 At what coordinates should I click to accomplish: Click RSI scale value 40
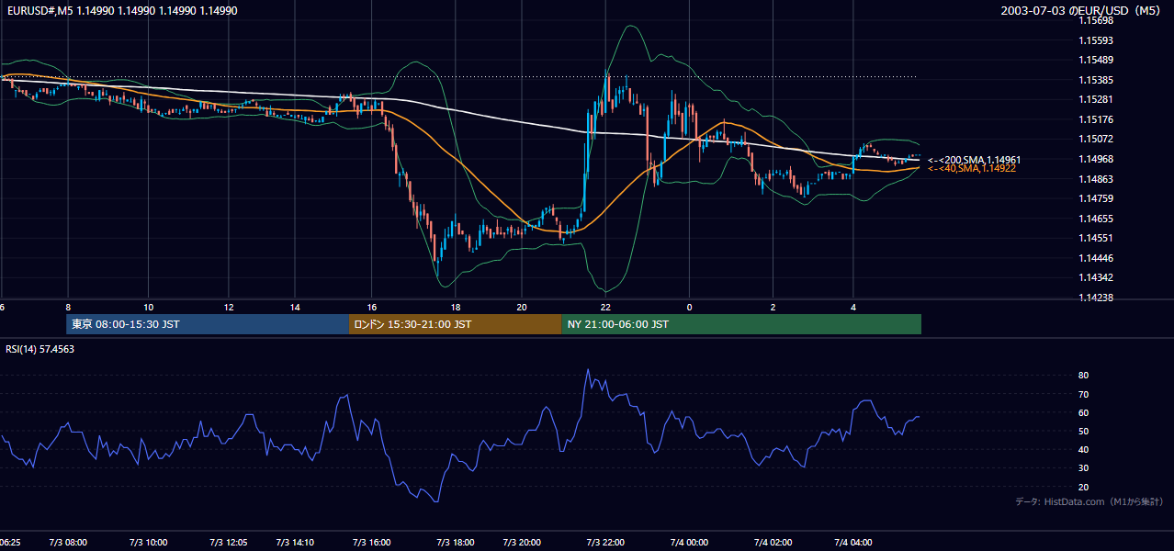[x=1084, y=449]
